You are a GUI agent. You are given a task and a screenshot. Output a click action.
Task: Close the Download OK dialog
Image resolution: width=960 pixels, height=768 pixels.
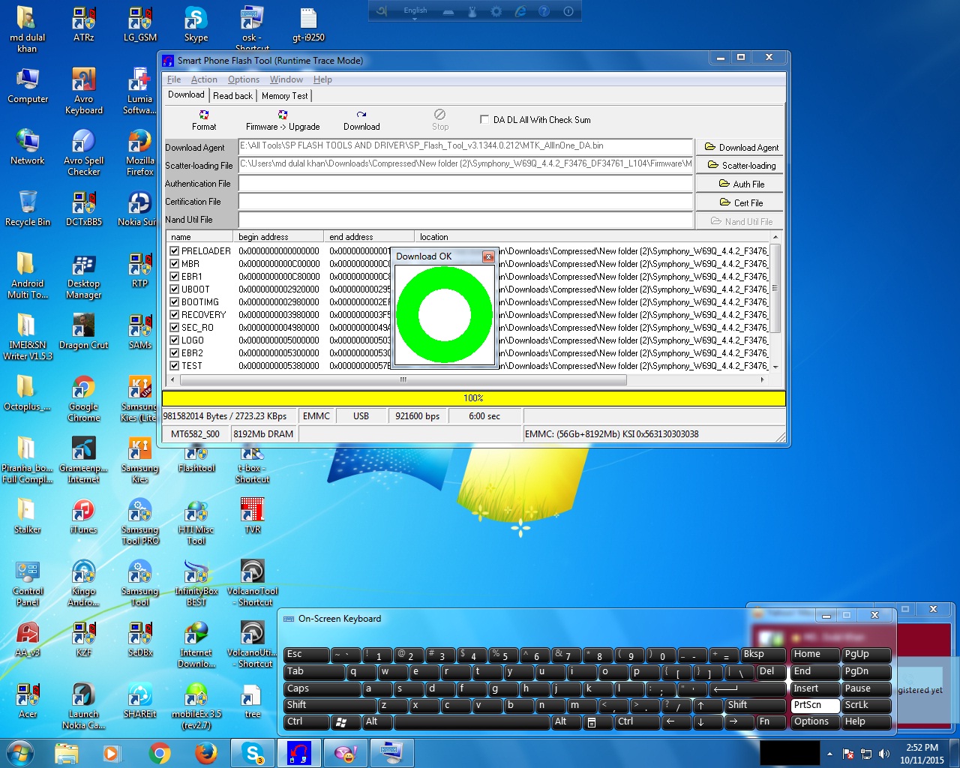[x=488, y=256]
